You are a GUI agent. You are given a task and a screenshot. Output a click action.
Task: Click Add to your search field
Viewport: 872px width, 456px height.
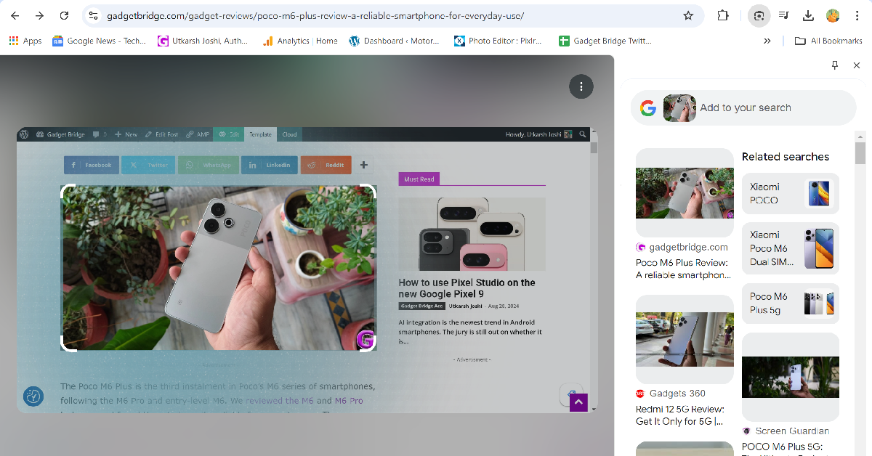[x=746, y=107]
